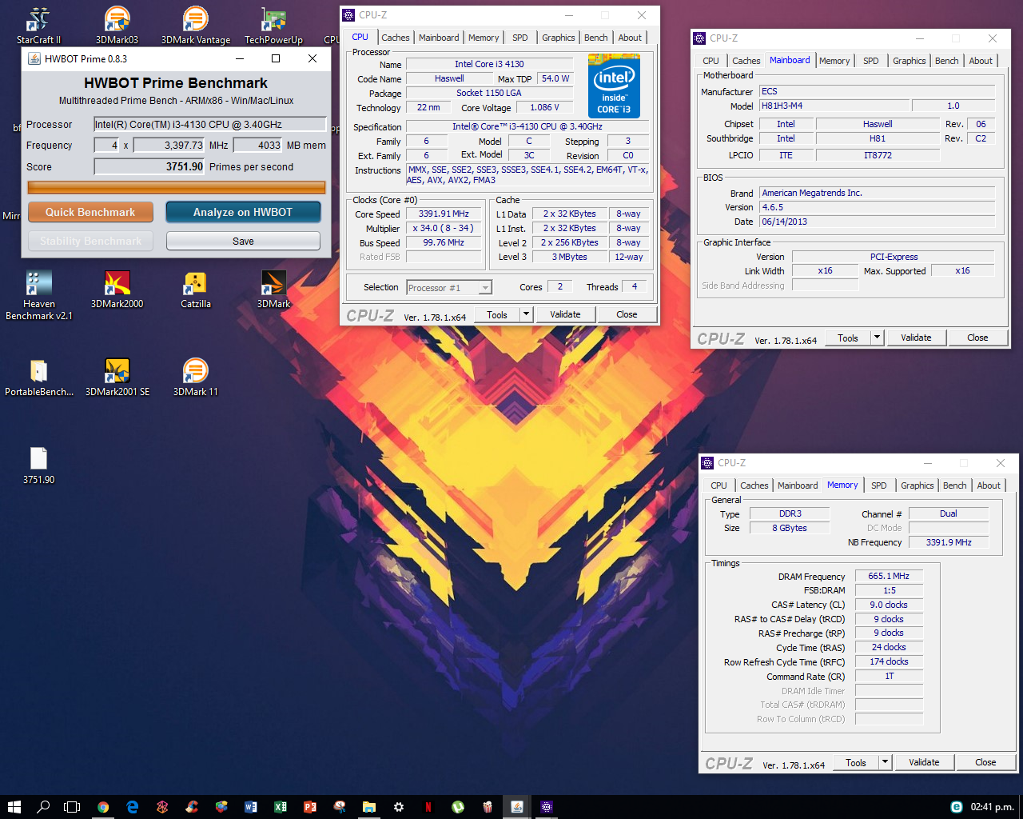Click the DRAM Frequency 665.1 MHz value

889,576
